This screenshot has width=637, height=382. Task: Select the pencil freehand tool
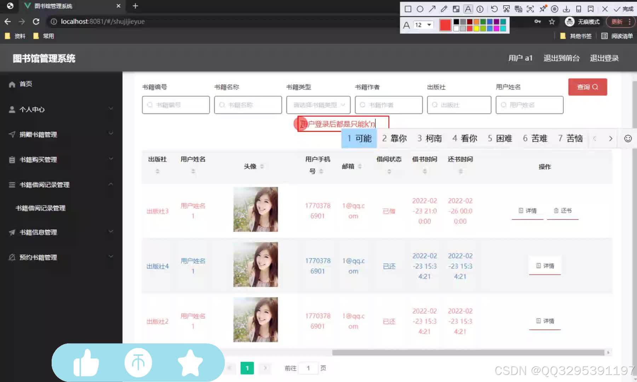[444, 9]
